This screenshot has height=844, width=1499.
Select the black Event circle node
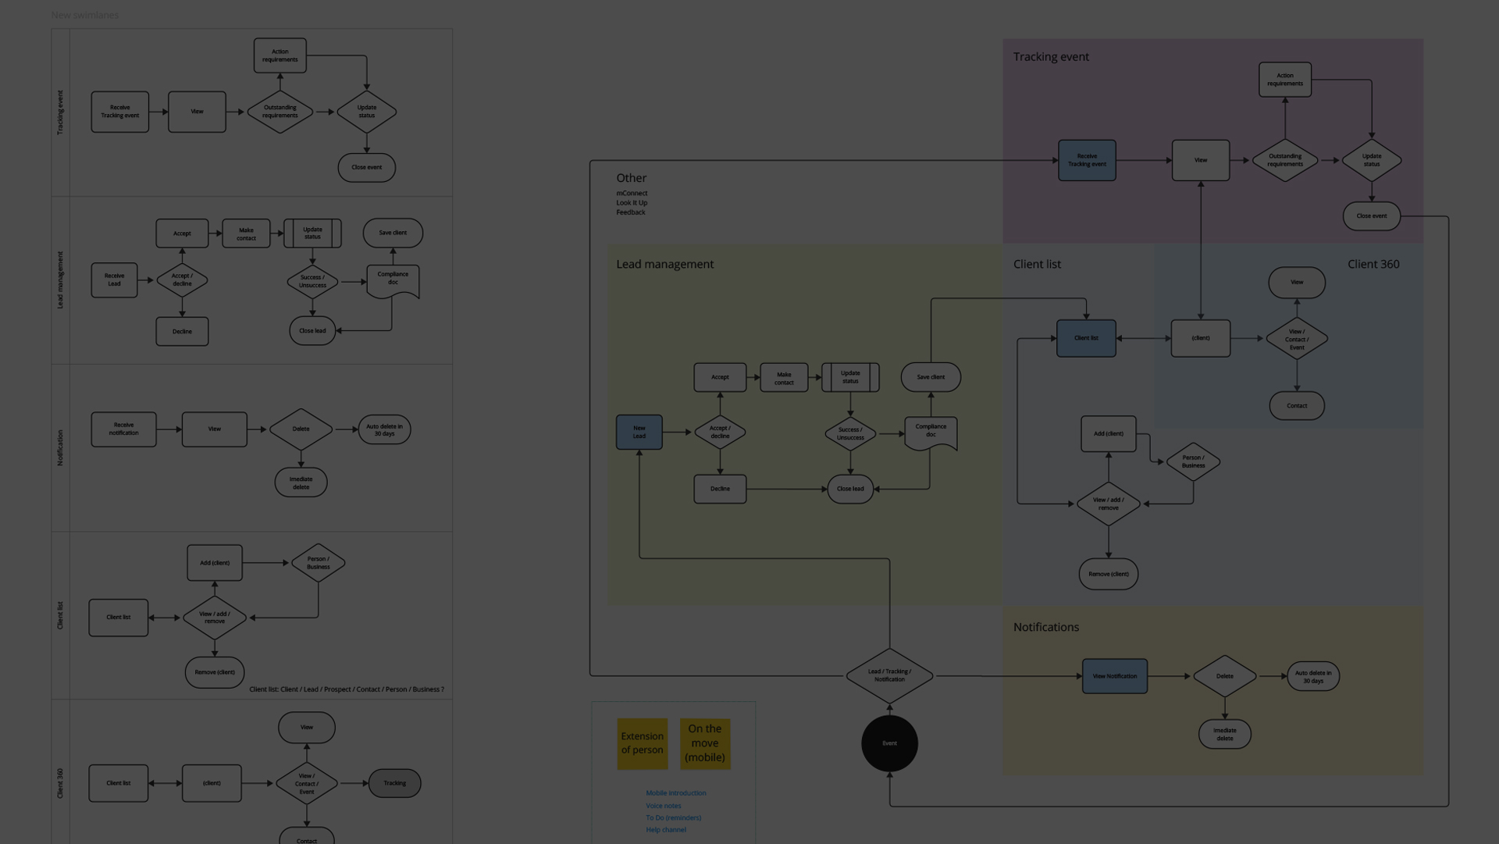point(889,743)
